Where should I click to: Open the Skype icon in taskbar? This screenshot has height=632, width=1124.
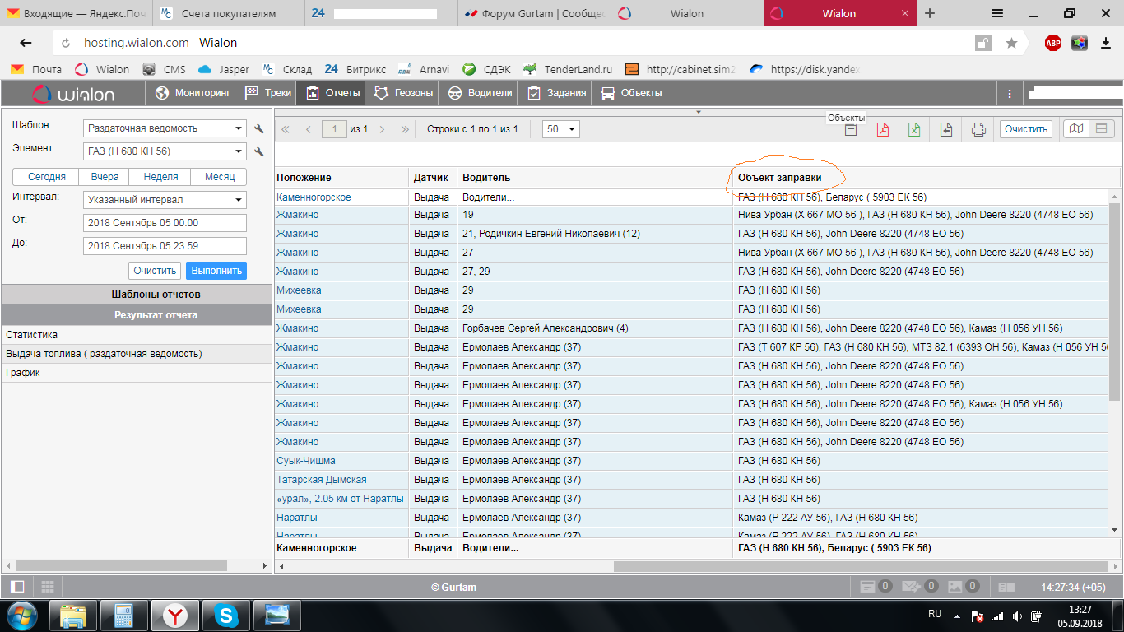click(226, 614)
